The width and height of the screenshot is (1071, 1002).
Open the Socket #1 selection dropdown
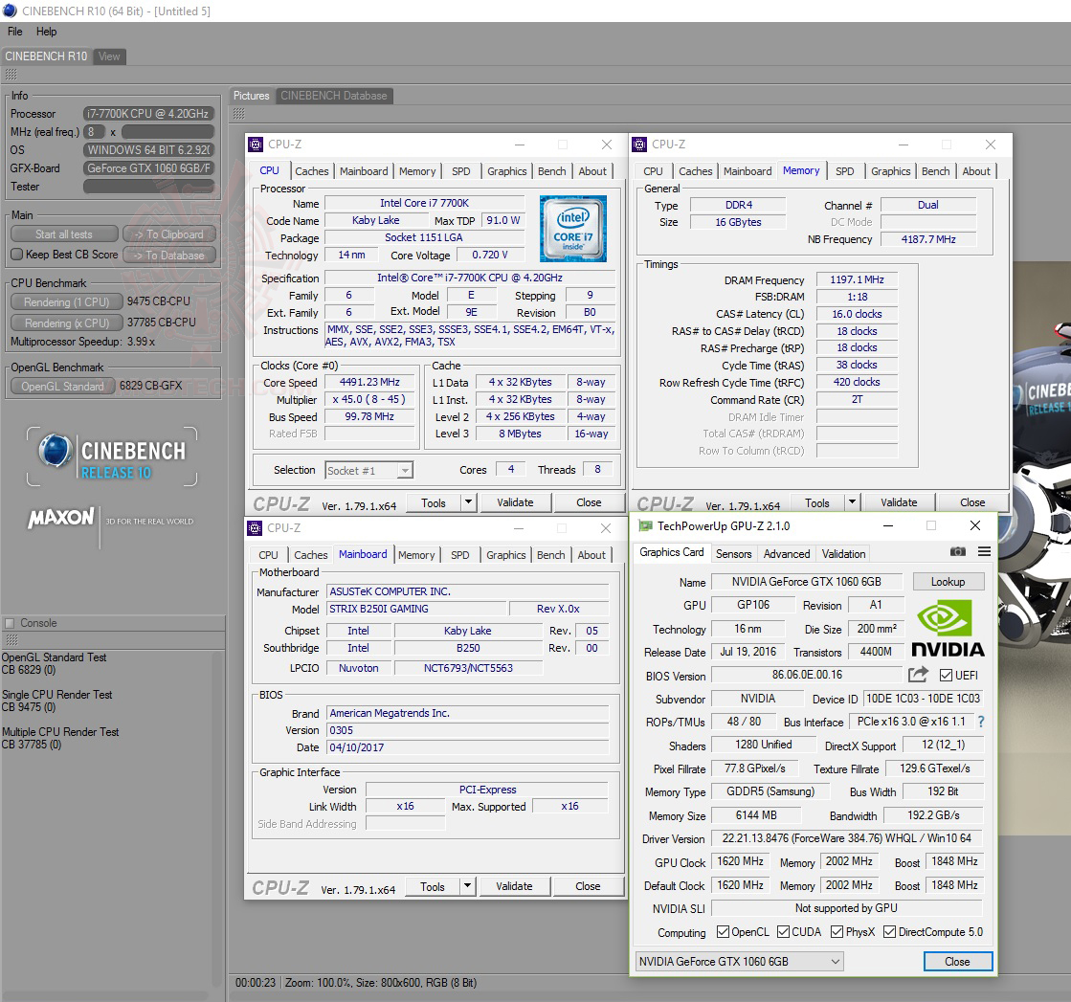(x=405, y=470)
